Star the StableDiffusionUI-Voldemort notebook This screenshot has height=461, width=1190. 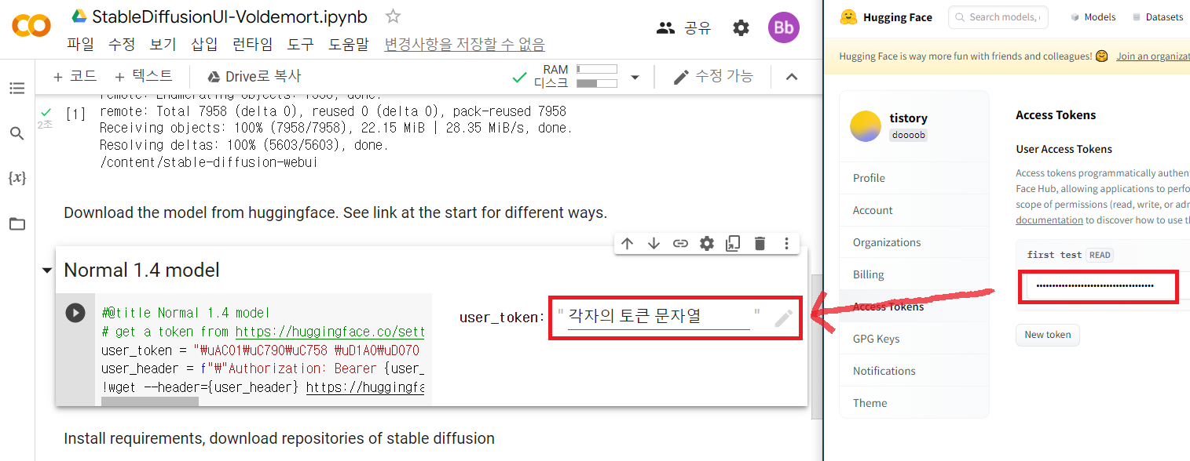click(394, 16)
